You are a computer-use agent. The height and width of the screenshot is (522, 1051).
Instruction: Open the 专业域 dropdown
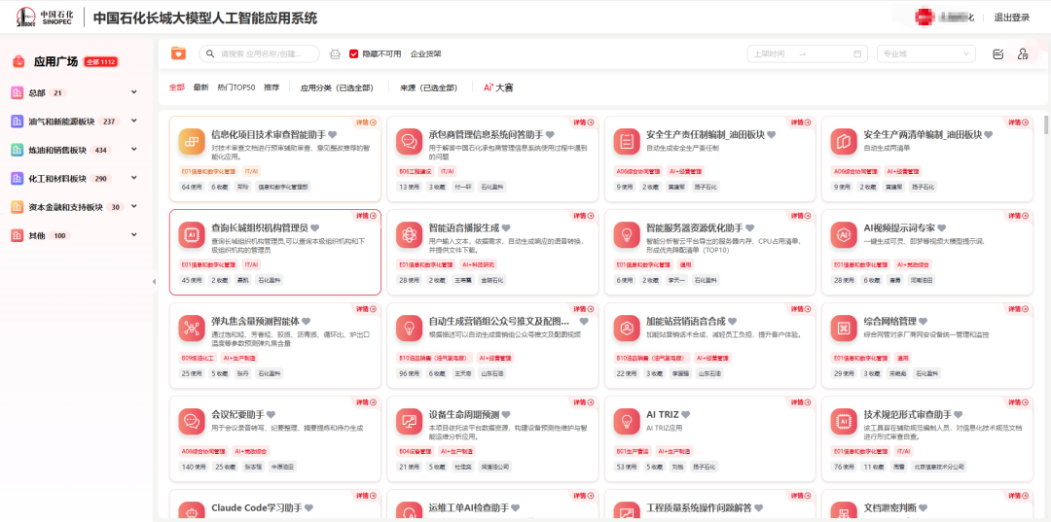(926, 53)
